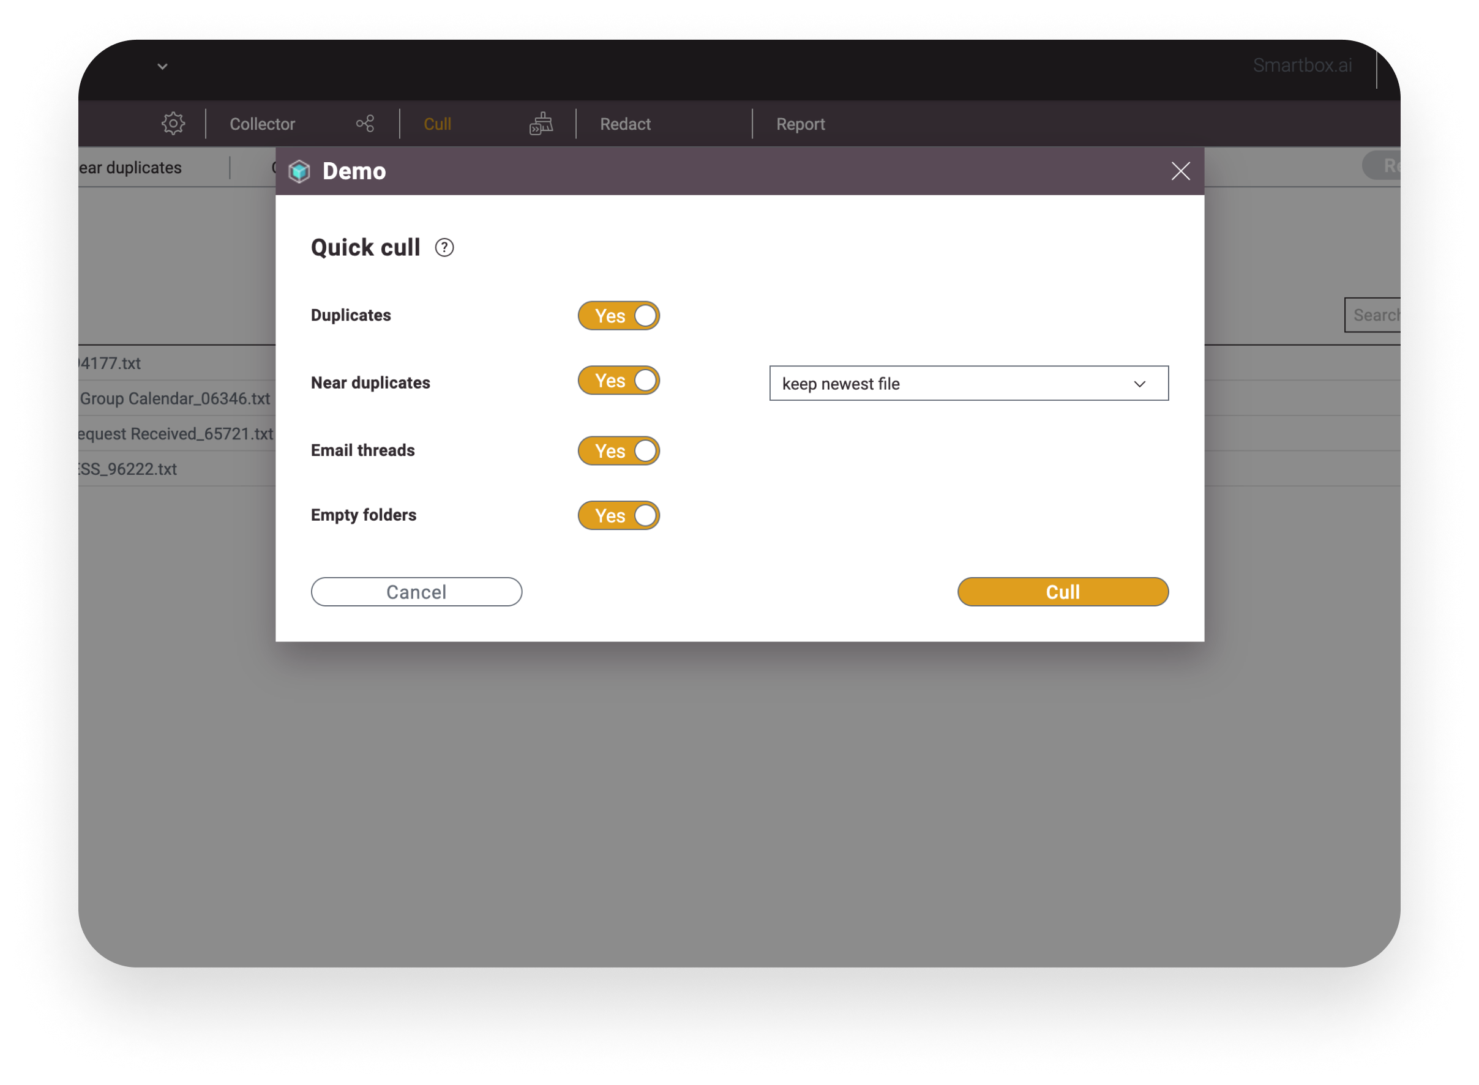Viewport: 1479px width, 1085px height.
Task: Click the Search input field
Action: coord(1373,315)
